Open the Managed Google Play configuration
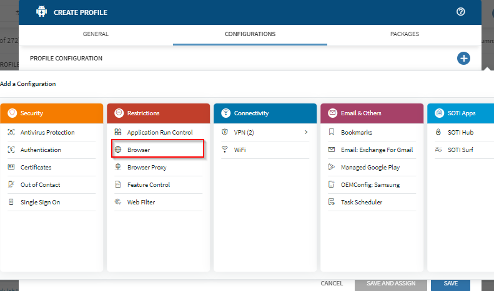Viewport: 494px width, 291px height. click(x=370, y=168)
